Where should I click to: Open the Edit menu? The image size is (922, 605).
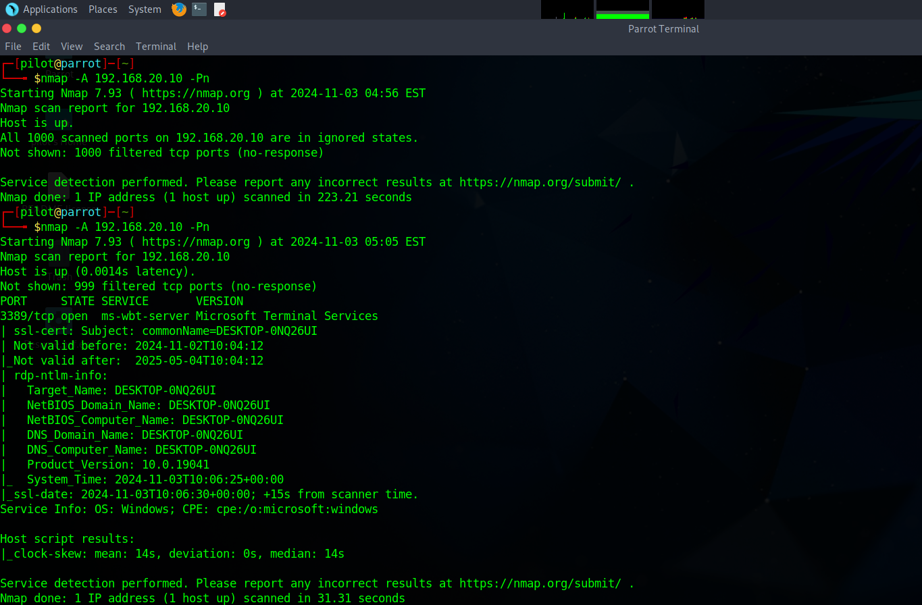click(x=41, y=47)
